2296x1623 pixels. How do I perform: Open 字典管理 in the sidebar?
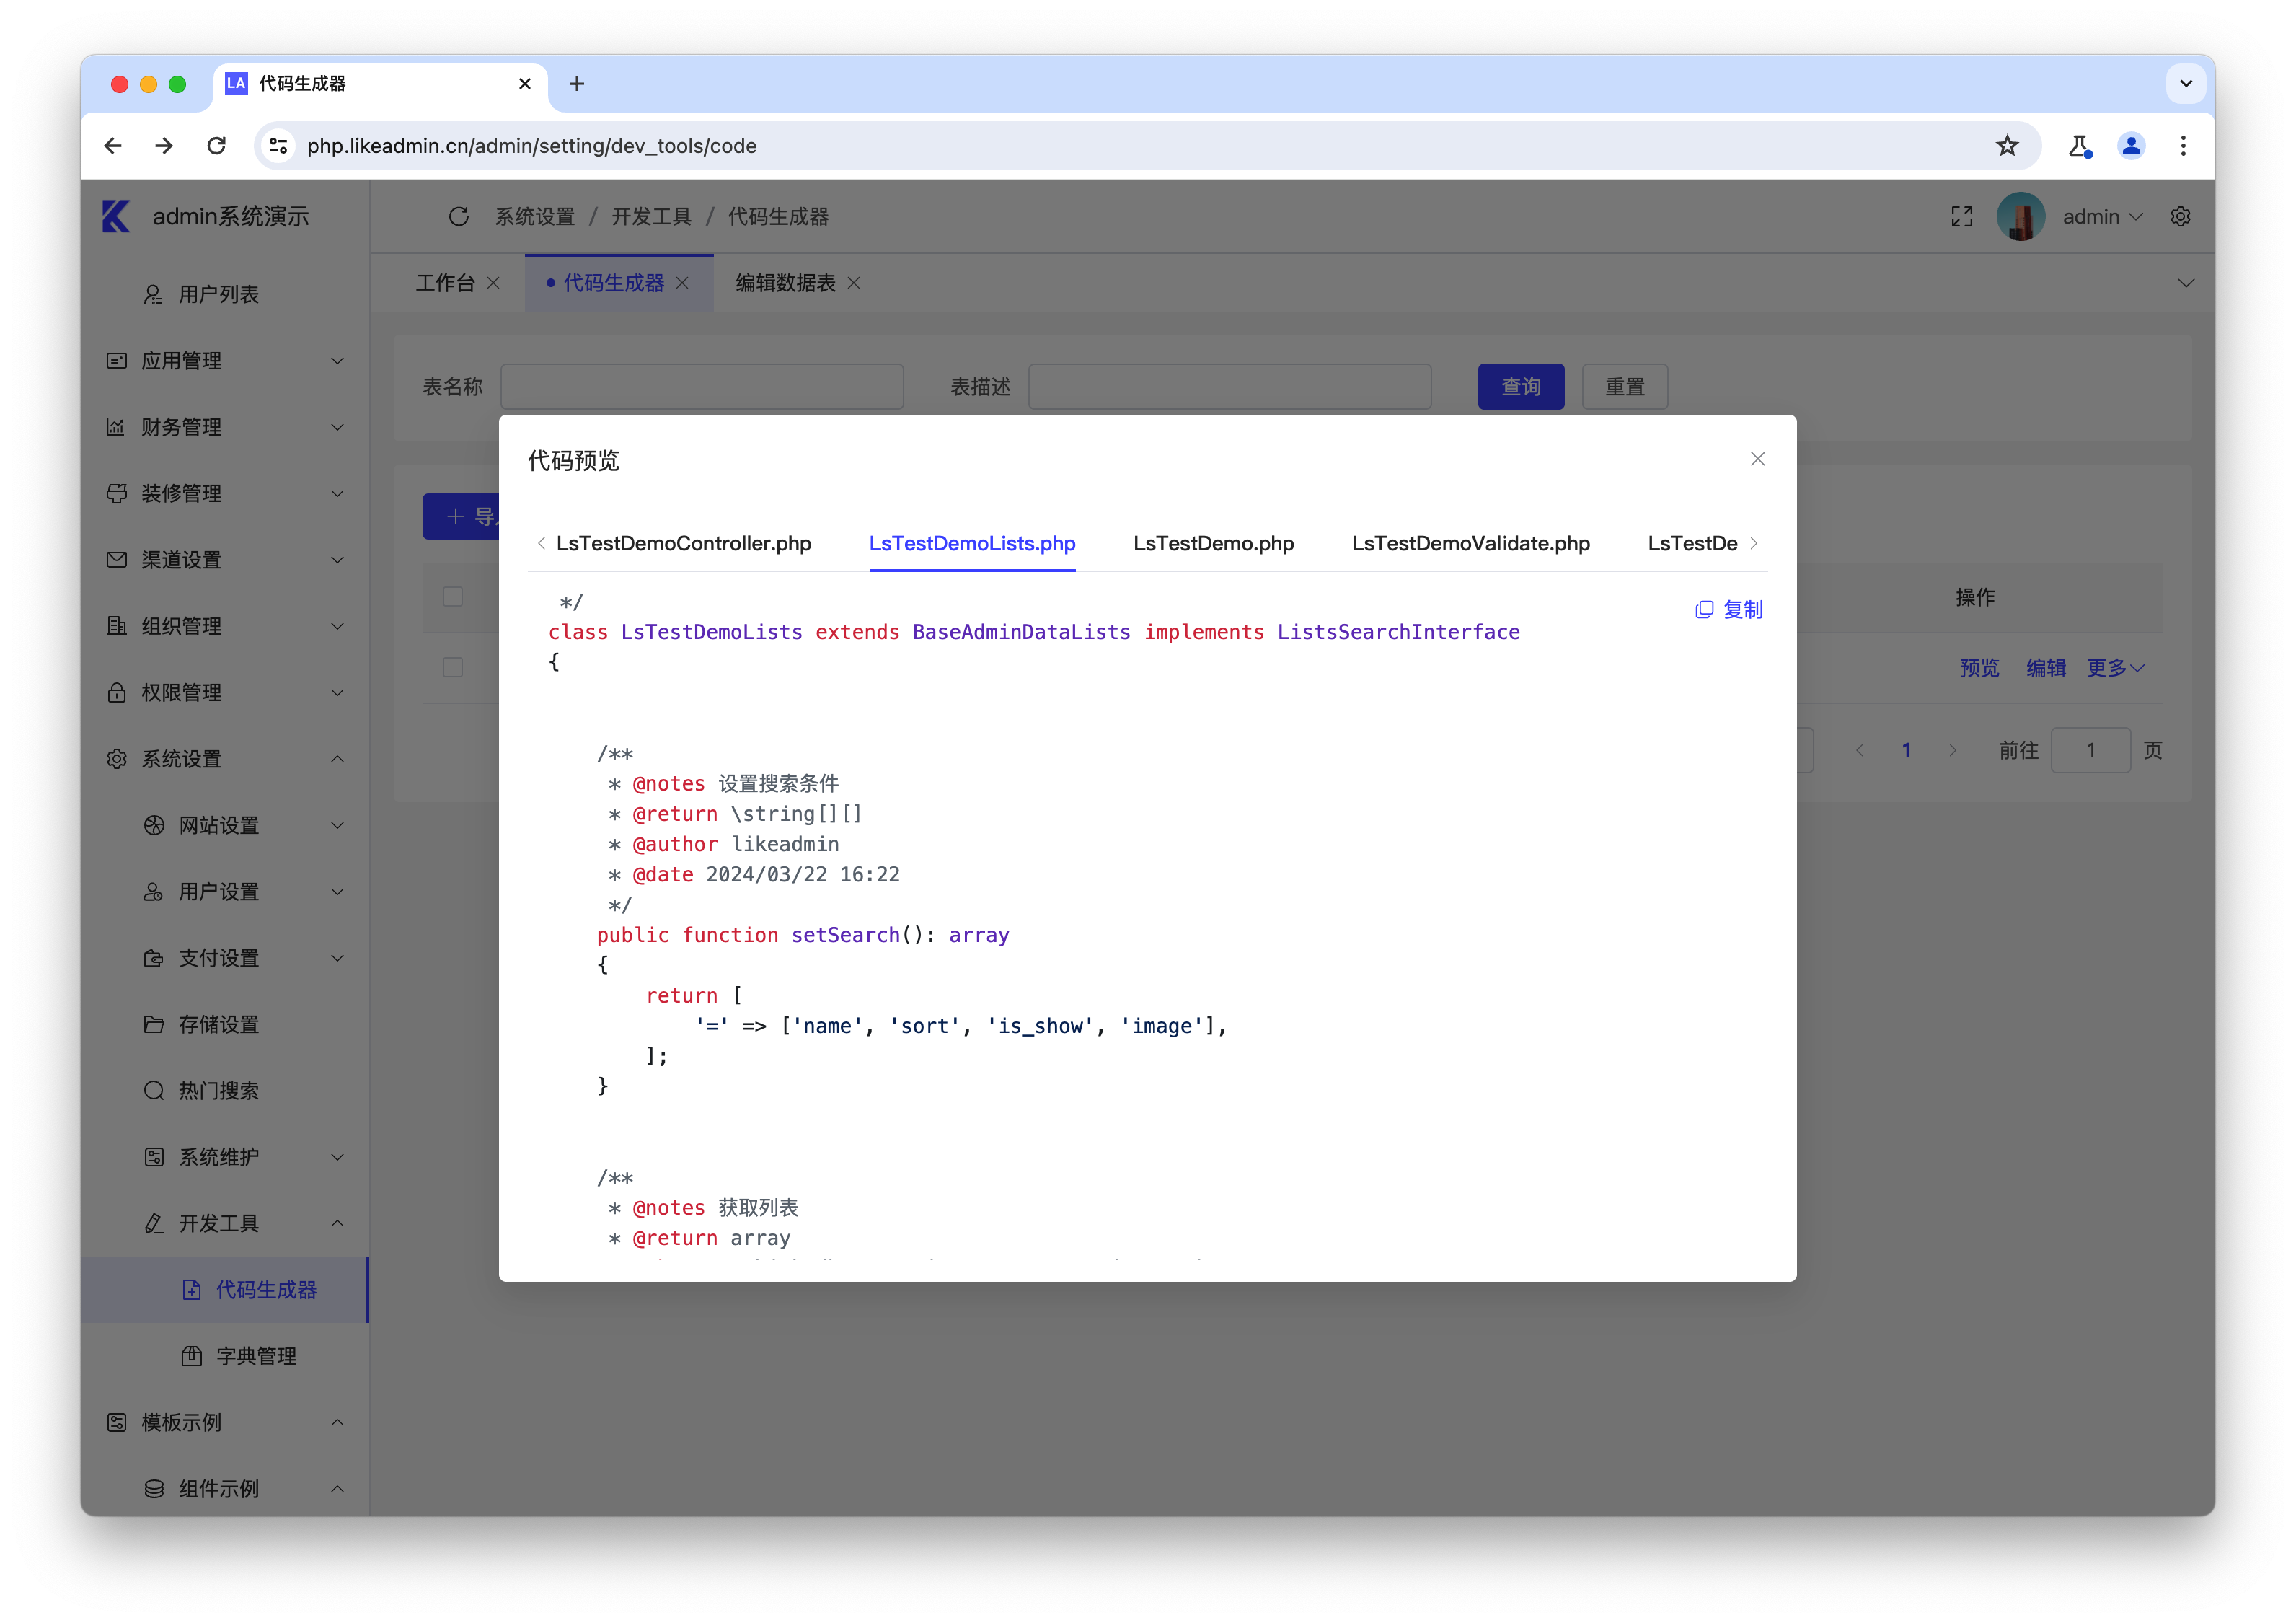[x=256, y=1356]
